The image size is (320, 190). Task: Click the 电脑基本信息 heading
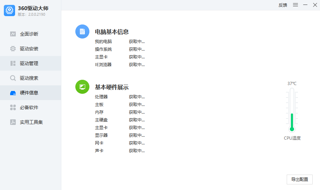point(112,32)
